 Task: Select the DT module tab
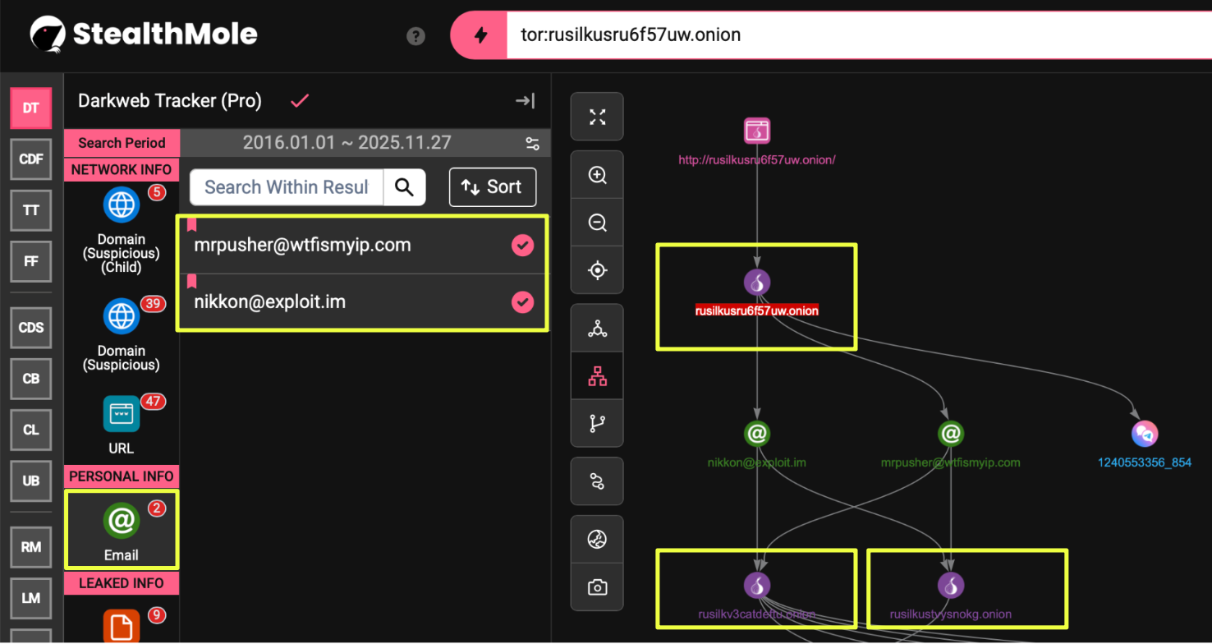(30, 108)
